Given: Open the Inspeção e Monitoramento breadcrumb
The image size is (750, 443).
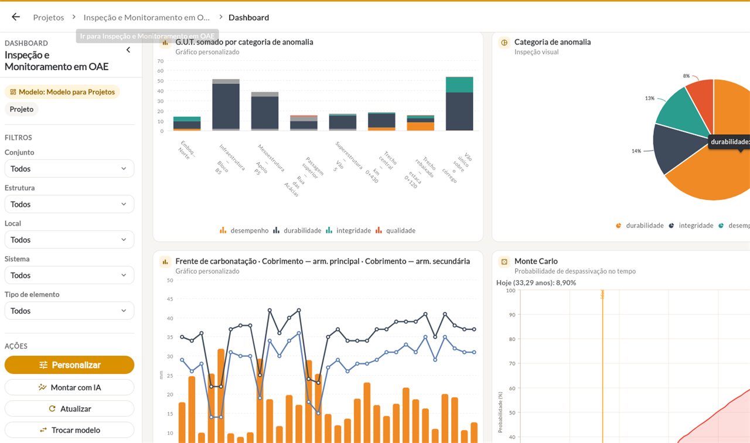Looking at the screenshot, I should (x=146, y=18).
